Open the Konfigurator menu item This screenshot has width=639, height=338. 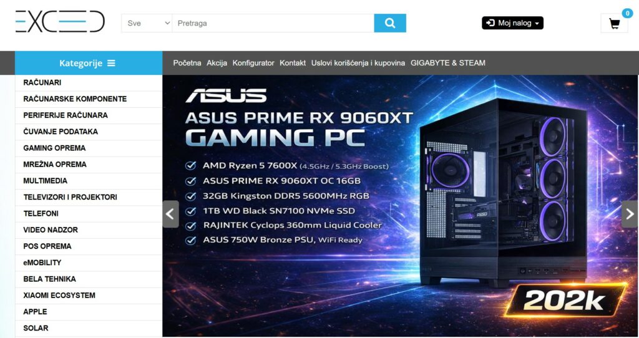[253, 63]
